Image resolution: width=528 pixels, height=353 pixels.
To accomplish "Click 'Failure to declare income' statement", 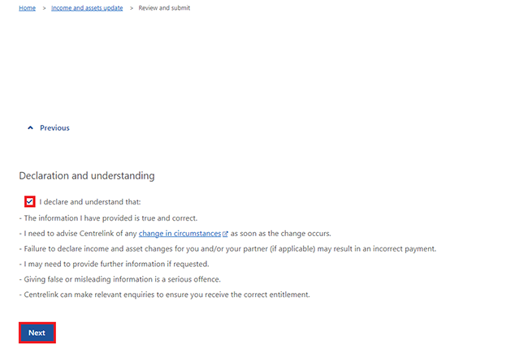I will tap(230, 248).
